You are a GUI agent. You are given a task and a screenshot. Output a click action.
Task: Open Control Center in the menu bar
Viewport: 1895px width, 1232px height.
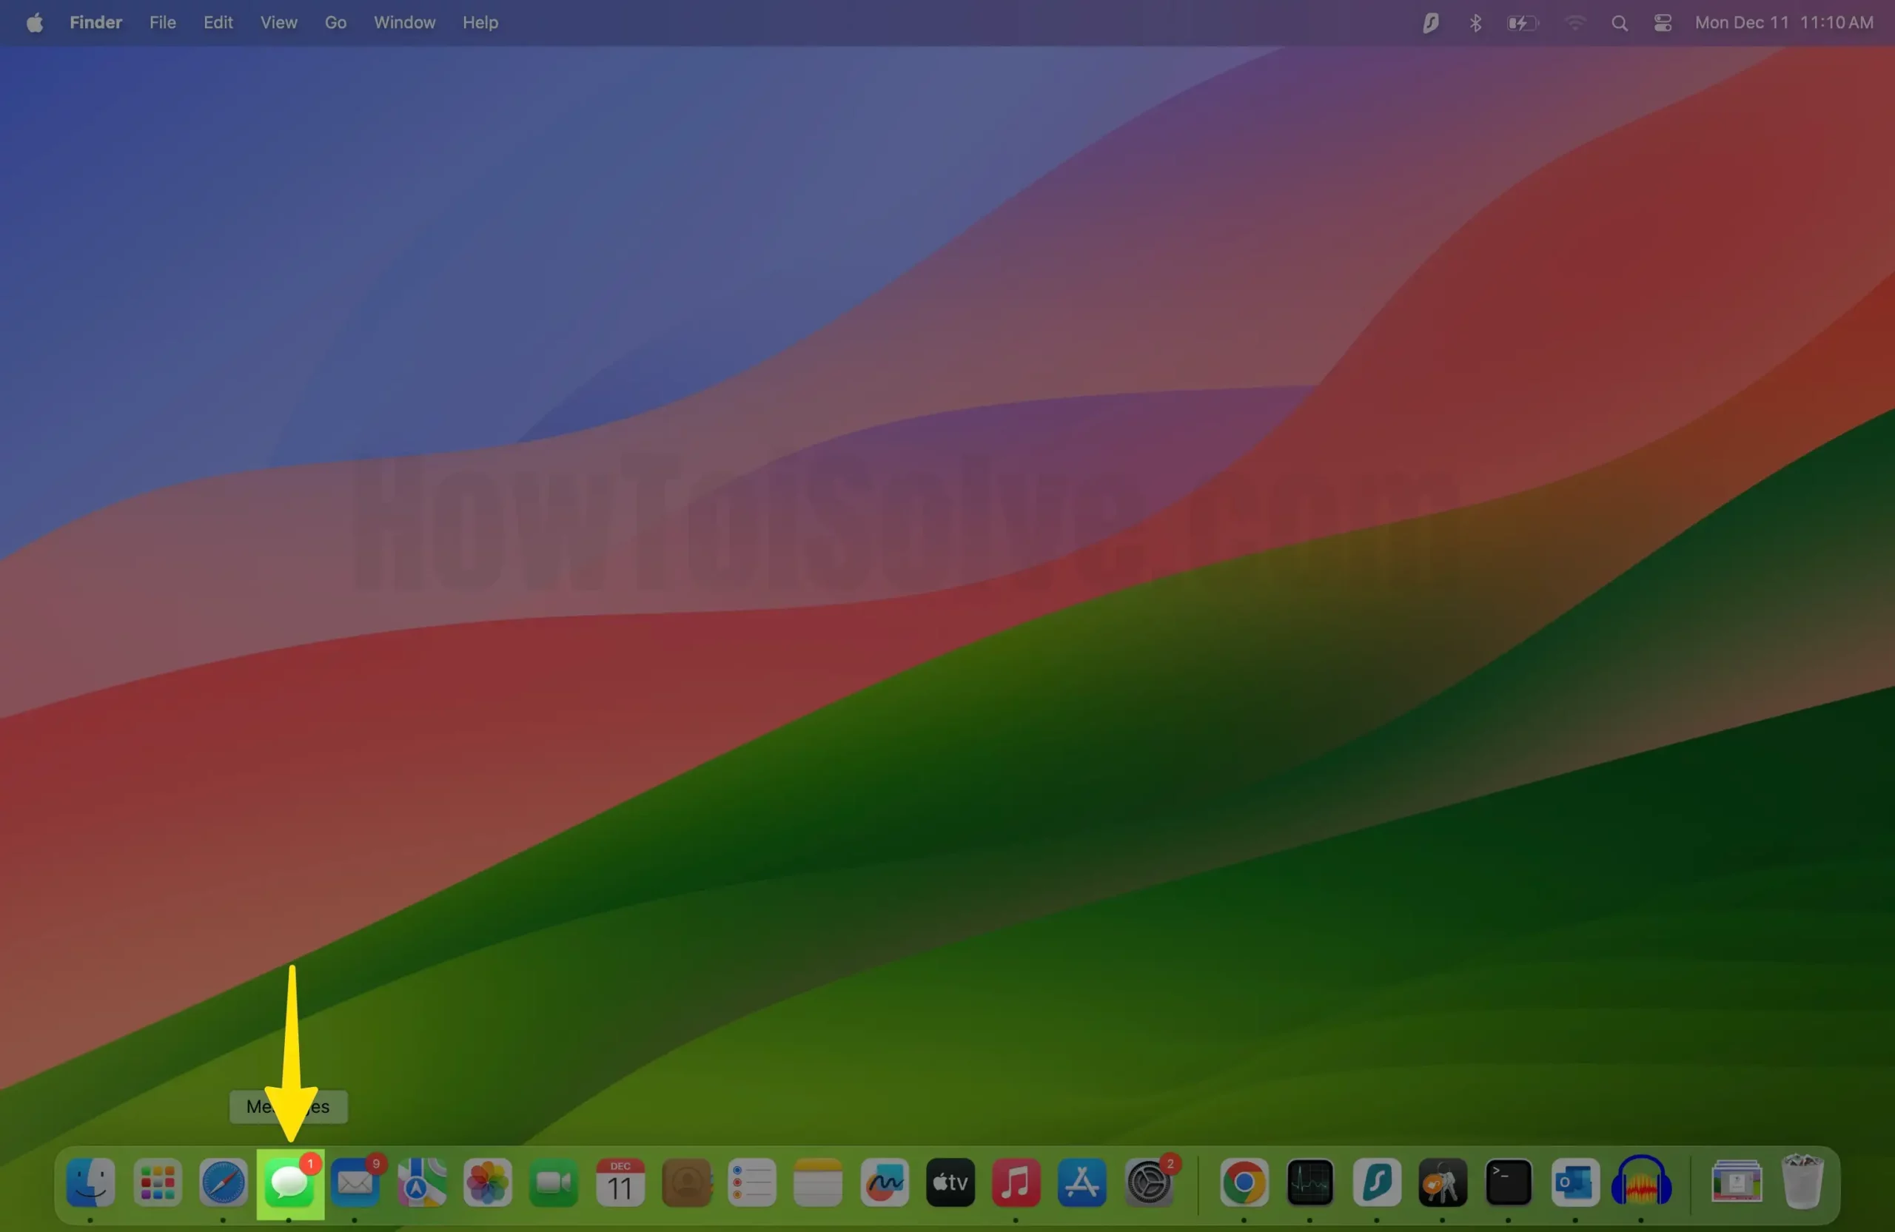1663,23
